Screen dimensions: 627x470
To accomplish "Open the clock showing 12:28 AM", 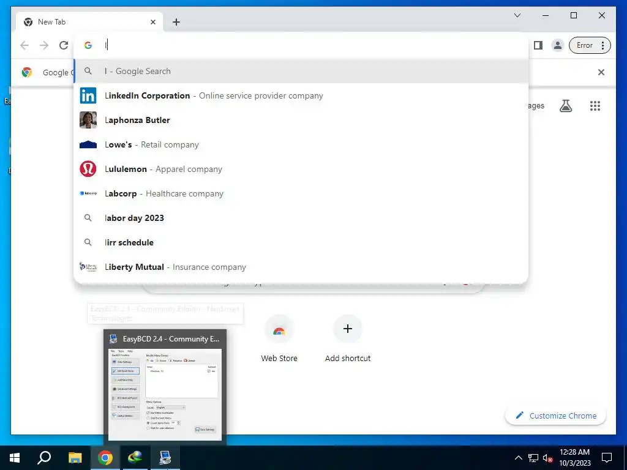I will point(574,458).
